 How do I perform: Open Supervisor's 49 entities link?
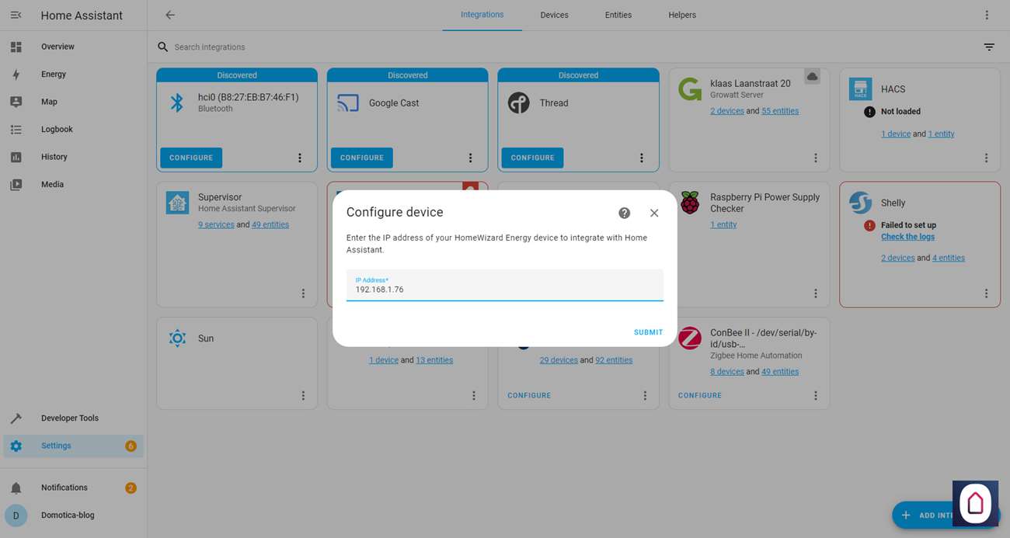(x=270, y=225)
